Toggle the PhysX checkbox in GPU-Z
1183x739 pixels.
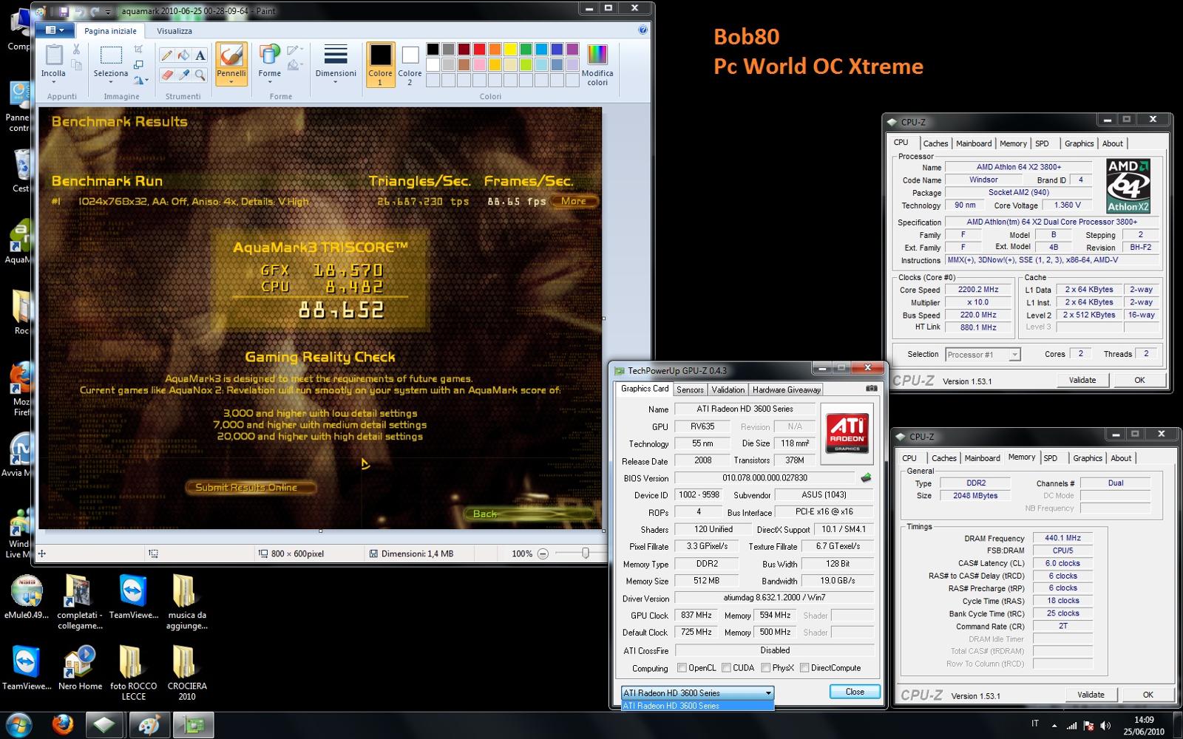765,668
